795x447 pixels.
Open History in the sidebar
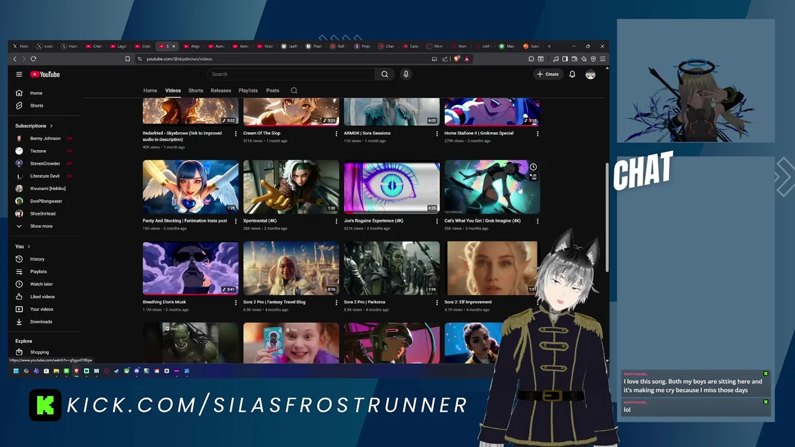[x=37, y=259]
